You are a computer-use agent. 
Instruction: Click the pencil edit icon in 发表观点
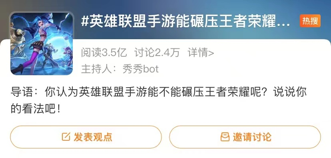[66, 137]
